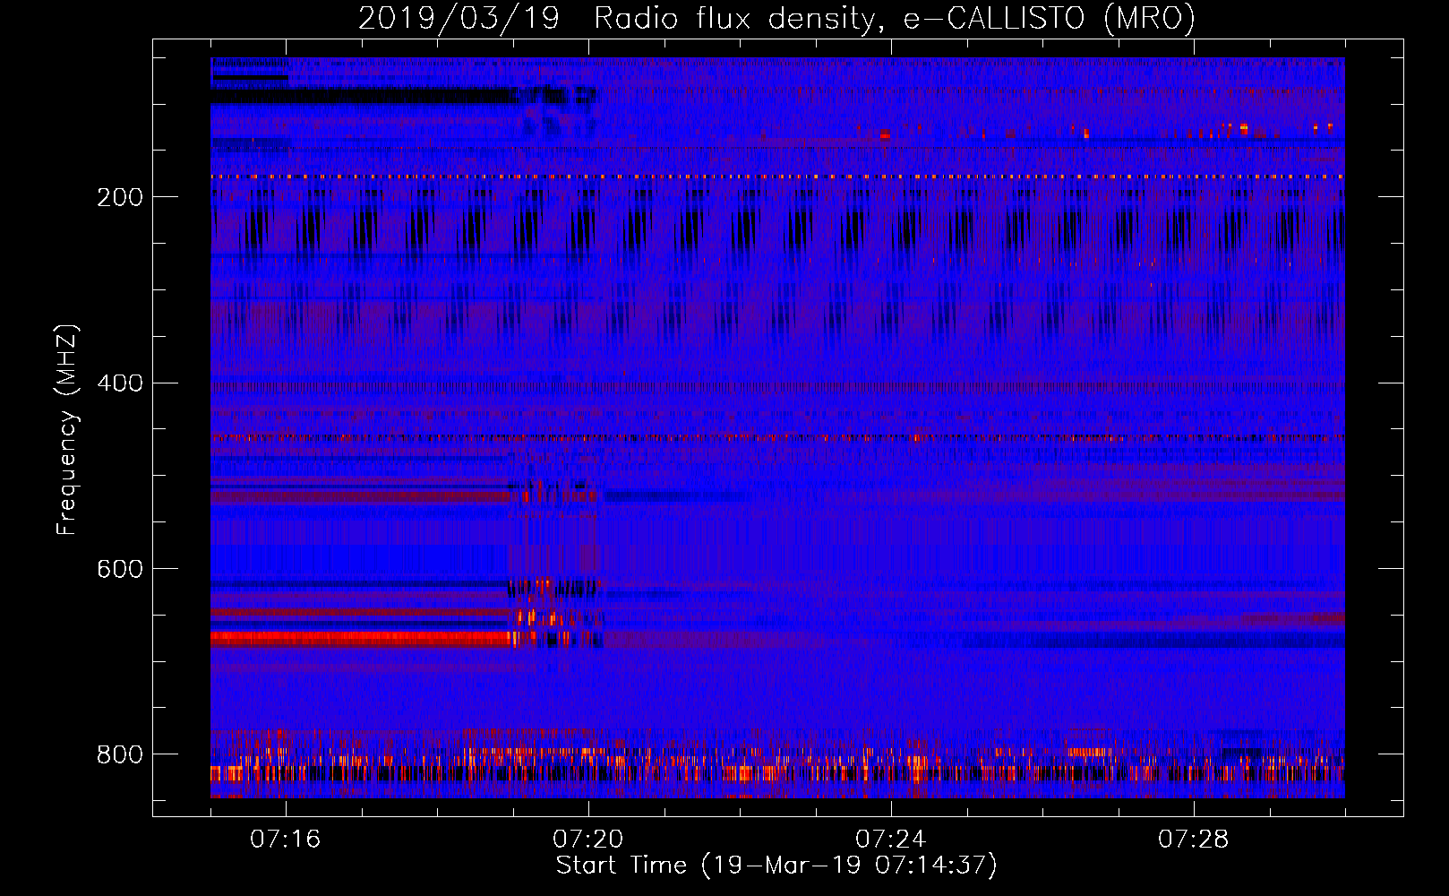This screenshot has width=1449, height=896.
Task: Click the '07:28' time tick label
Action: pyautogui.click(x=1193, y=839)
